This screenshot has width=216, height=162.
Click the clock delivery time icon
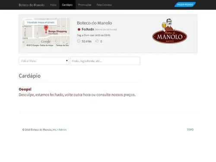(79, 41)
